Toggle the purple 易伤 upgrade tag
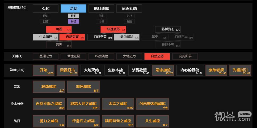 (73, 21)
